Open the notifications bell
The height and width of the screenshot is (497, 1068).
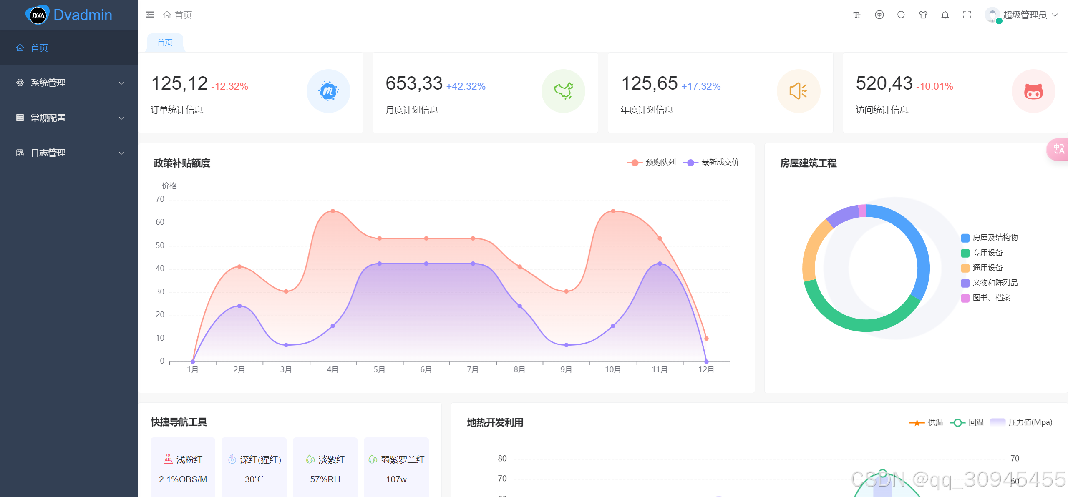945,15
